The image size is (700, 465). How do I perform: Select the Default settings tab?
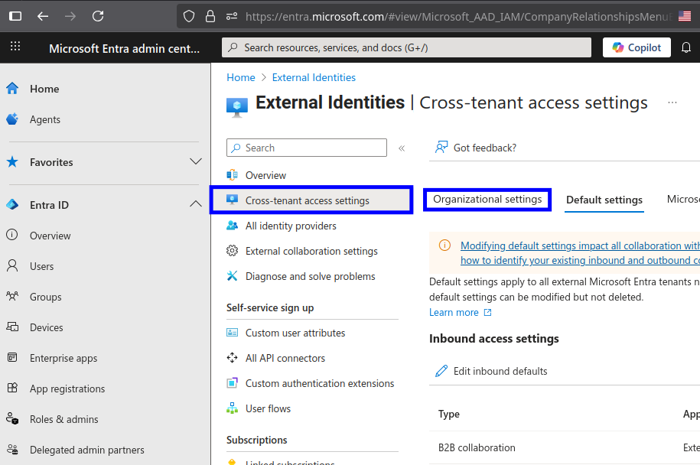click(604, 200)
